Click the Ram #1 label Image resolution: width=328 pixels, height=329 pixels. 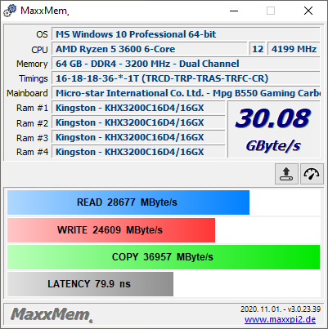[32, 108]
